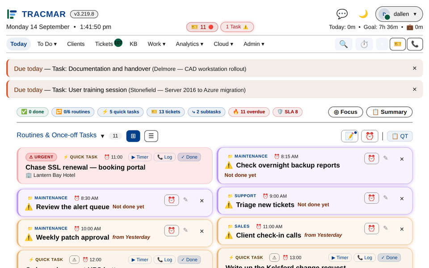
Task: Collapse the Routines & Once-off Tasks section
Action: coord(102,136)
